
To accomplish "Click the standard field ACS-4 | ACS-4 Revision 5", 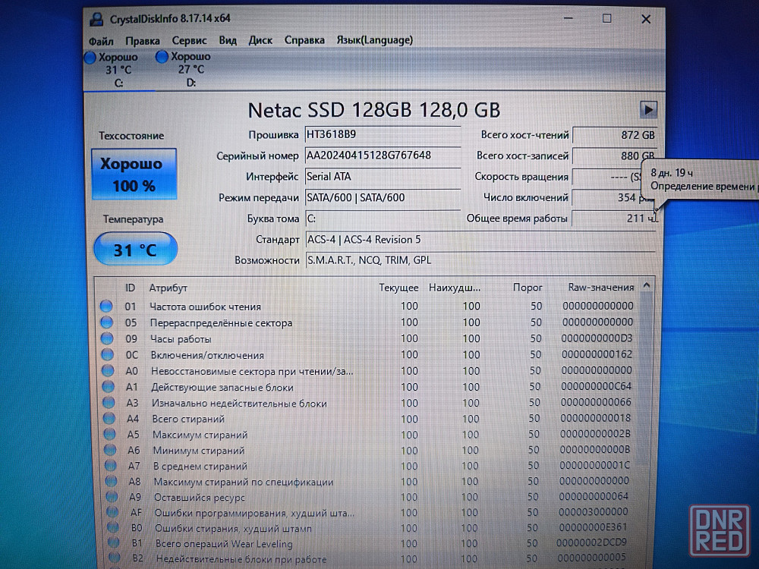I will pyautogui.click(x=480, y=240).
